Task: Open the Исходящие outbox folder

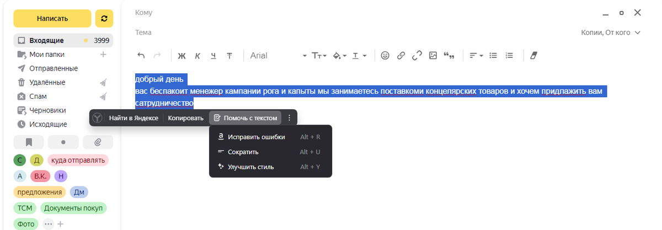Action: (49, 124)
